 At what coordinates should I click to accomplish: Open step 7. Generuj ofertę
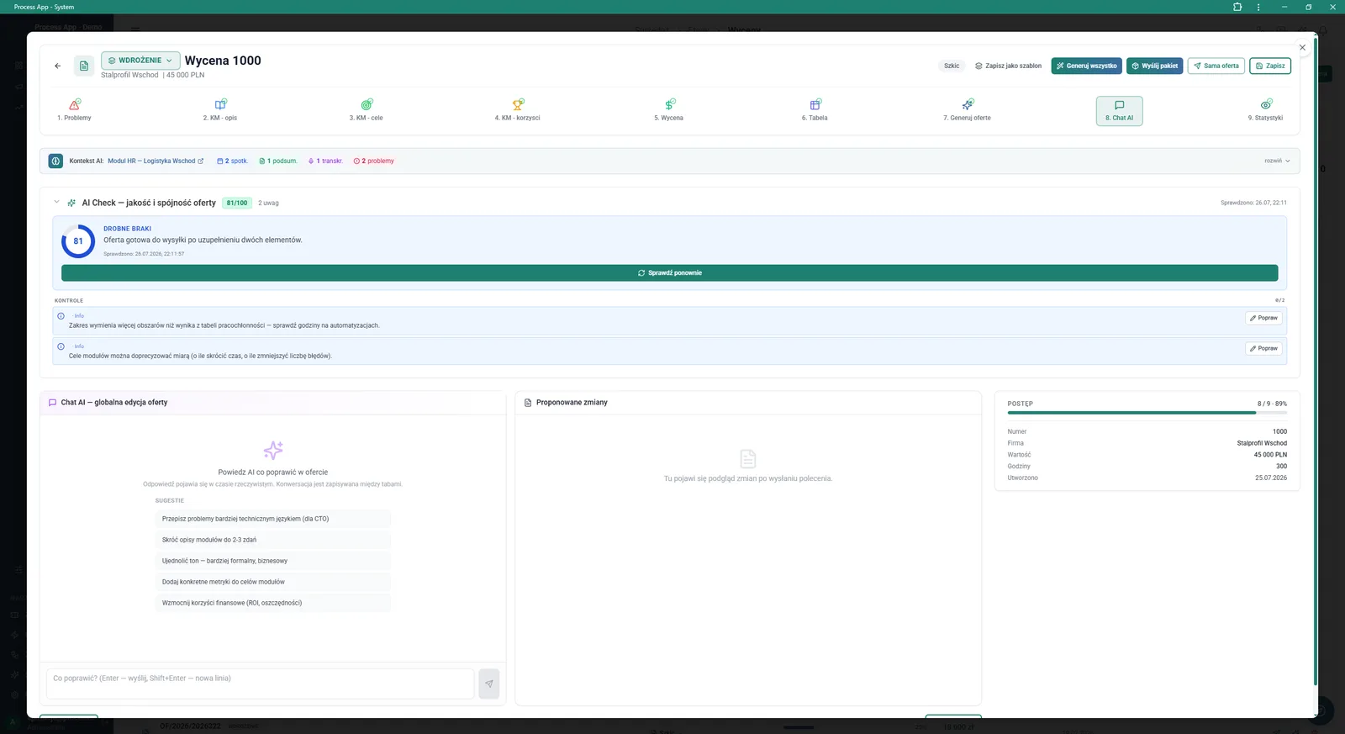[x=967, y=110]
